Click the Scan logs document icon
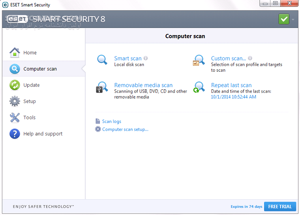 [98, 121]
